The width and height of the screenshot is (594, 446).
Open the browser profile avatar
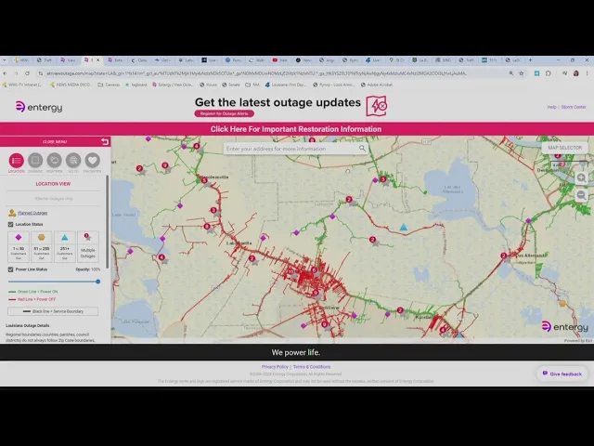tap(575, 73)
